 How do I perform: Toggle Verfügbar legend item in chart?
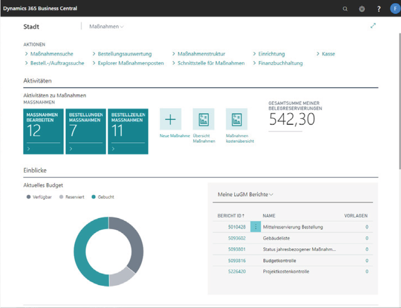(39, 197)
